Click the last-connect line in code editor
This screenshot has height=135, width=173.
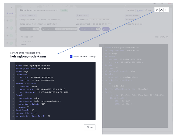point(42,89)
